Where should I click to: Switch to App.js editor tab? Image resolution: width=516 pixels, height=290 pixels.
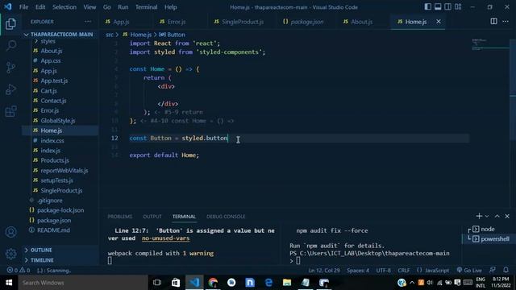pos(121,22)
